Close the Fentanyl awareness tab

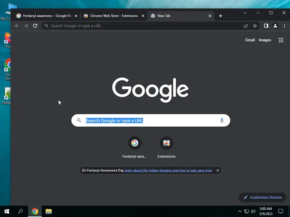coord(76,16)
